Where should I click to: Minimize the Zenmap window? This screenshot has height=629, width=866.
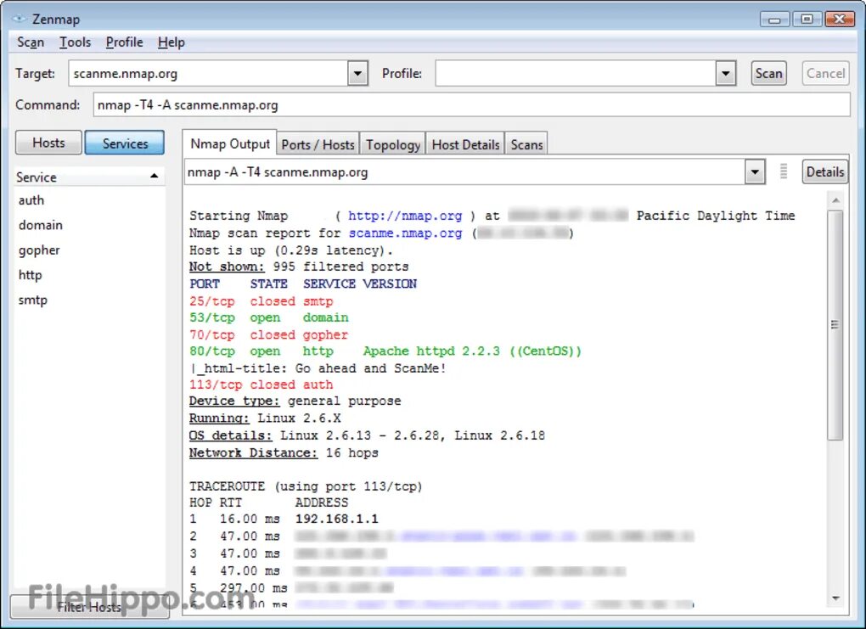[x=775, y=20]
